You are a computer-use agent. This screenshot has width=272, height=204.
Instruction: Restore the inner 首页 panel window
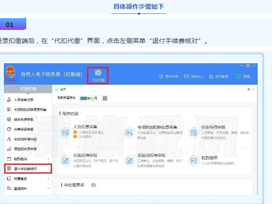249,89
